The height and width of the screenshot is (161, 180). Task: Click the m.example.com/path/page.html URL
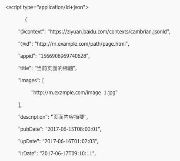pyautogui.click(x=81, y=44)
